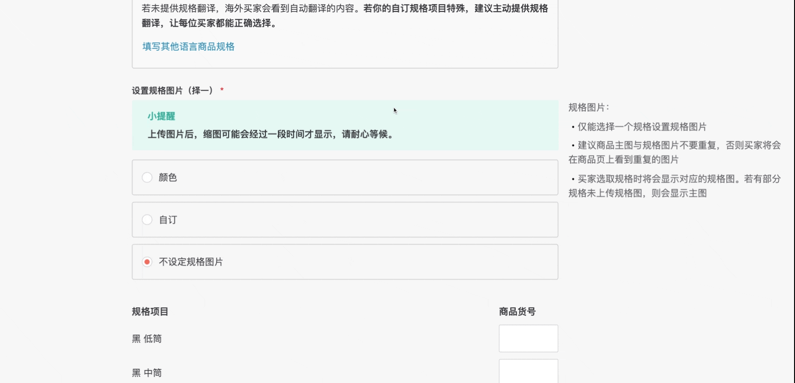Click the 颜色 option label text
Screen dimensions: 795x383
click(x=168, y=178)
